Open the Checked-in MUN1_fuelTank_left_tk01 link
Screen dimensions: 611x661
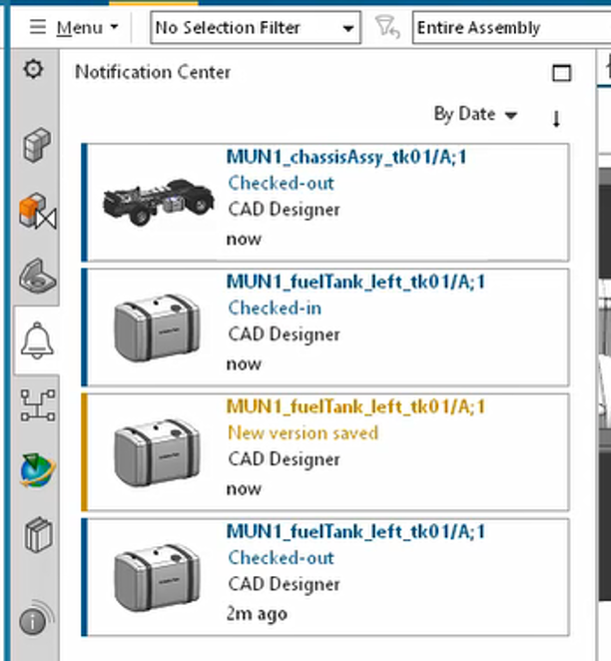[355, 283]
